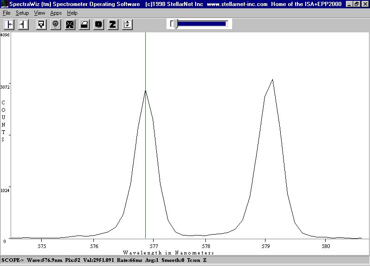Close the SpectraWiz window
Screen dimensions: 370x266
pyautogui.click(x=365, y=4)
